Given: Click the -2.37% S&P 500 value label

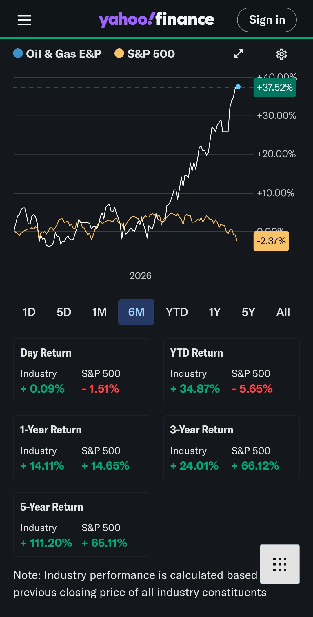Looking at the screenshot, I should click(271, 241).
